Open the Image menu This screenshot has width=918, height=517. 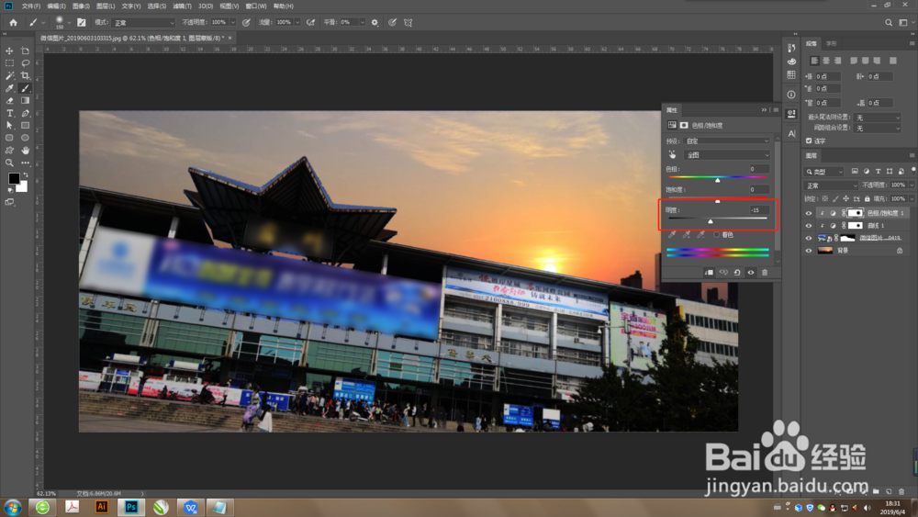81,6
